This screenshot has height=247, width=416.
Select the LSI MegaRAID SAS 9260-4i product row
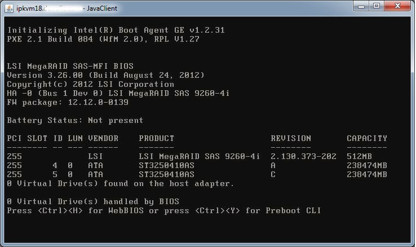tap(197, 156)
